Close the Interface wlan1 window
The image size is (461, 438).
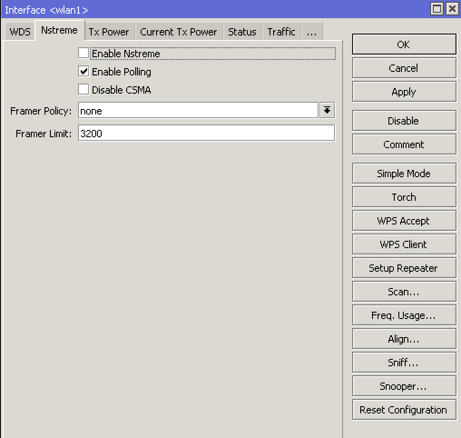pos(452,9)
